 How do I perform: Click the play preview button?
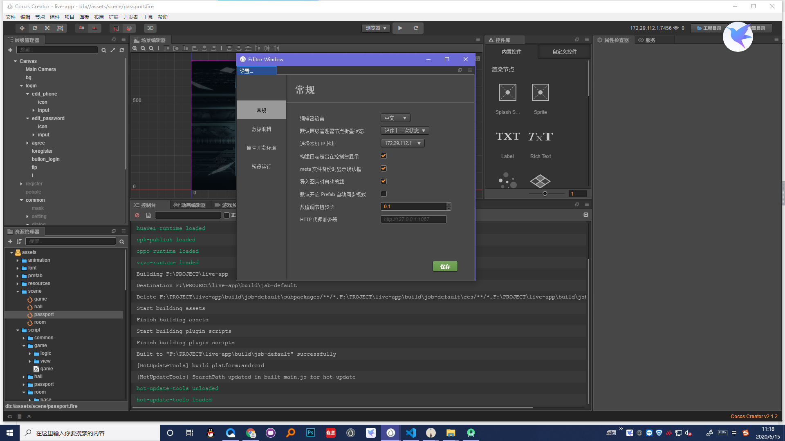[400, 28]
